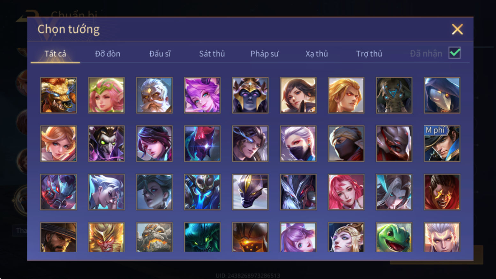
Task: Choose the elephant-masked hero portrait
Action: pyautogui.click(x=394, y=95)
